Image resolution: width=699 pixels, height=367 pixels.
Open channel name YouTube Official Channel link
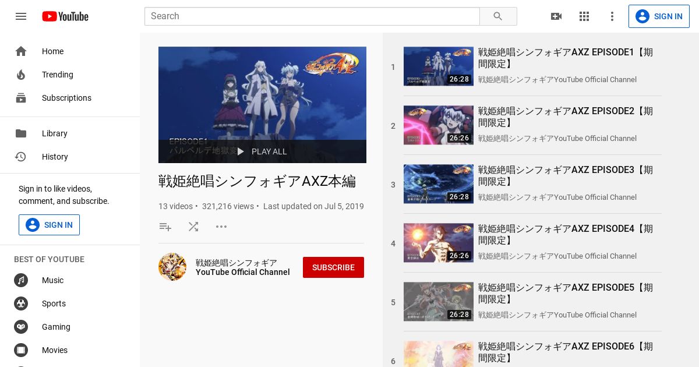(x=242, y=267)
